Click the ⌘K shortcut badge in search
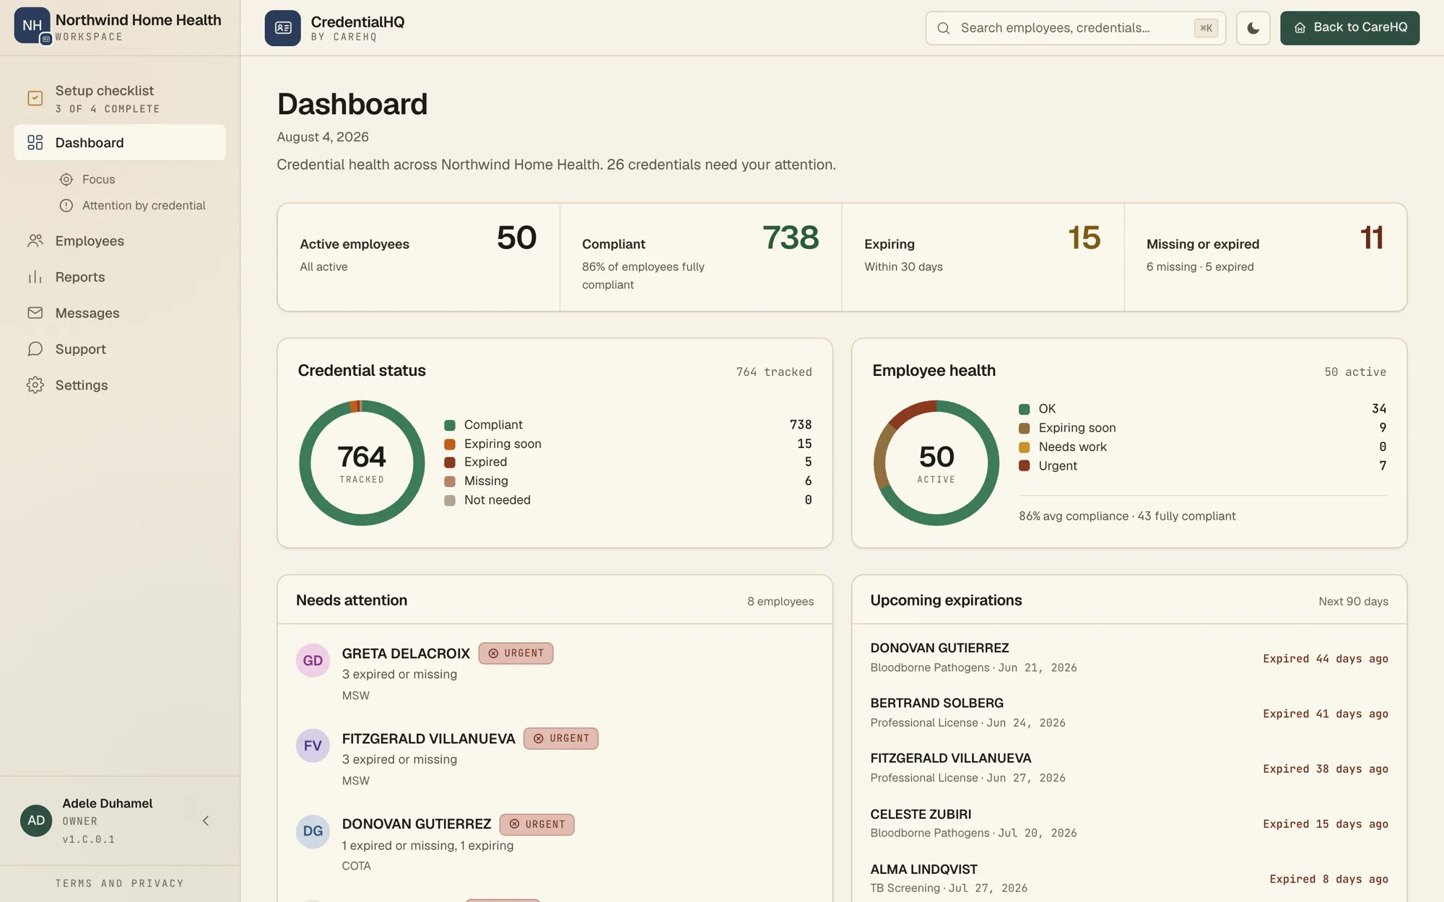The image size is (1444, 902). tap(1206, 28)
